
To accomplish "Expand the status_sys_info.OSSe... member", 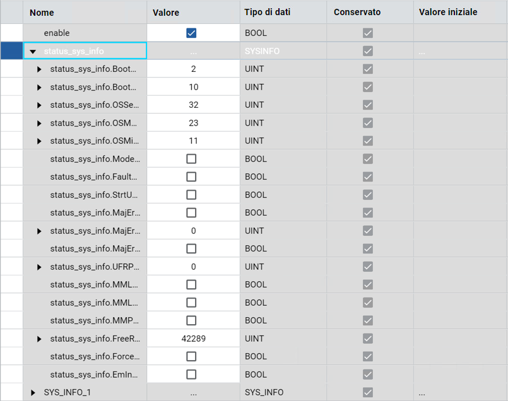I will click(39, 105).
